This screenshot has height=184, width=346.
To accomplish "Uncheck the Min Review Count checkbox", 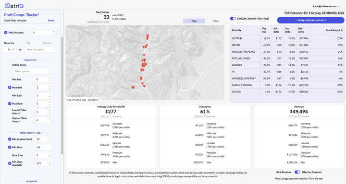I will coord(10,139).
